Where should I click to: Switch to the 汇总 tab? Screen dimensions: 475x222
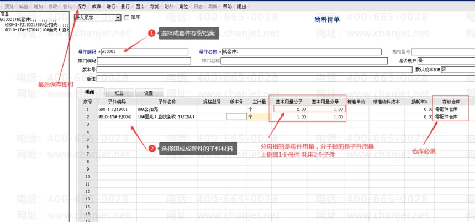click(120, 93)
